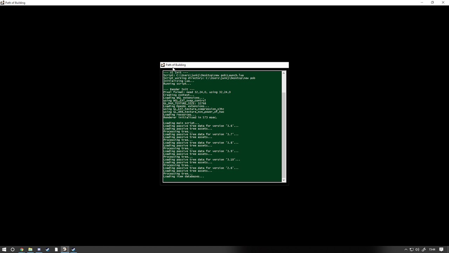Open Google Chrome from the taskbar

coord(22,249)
